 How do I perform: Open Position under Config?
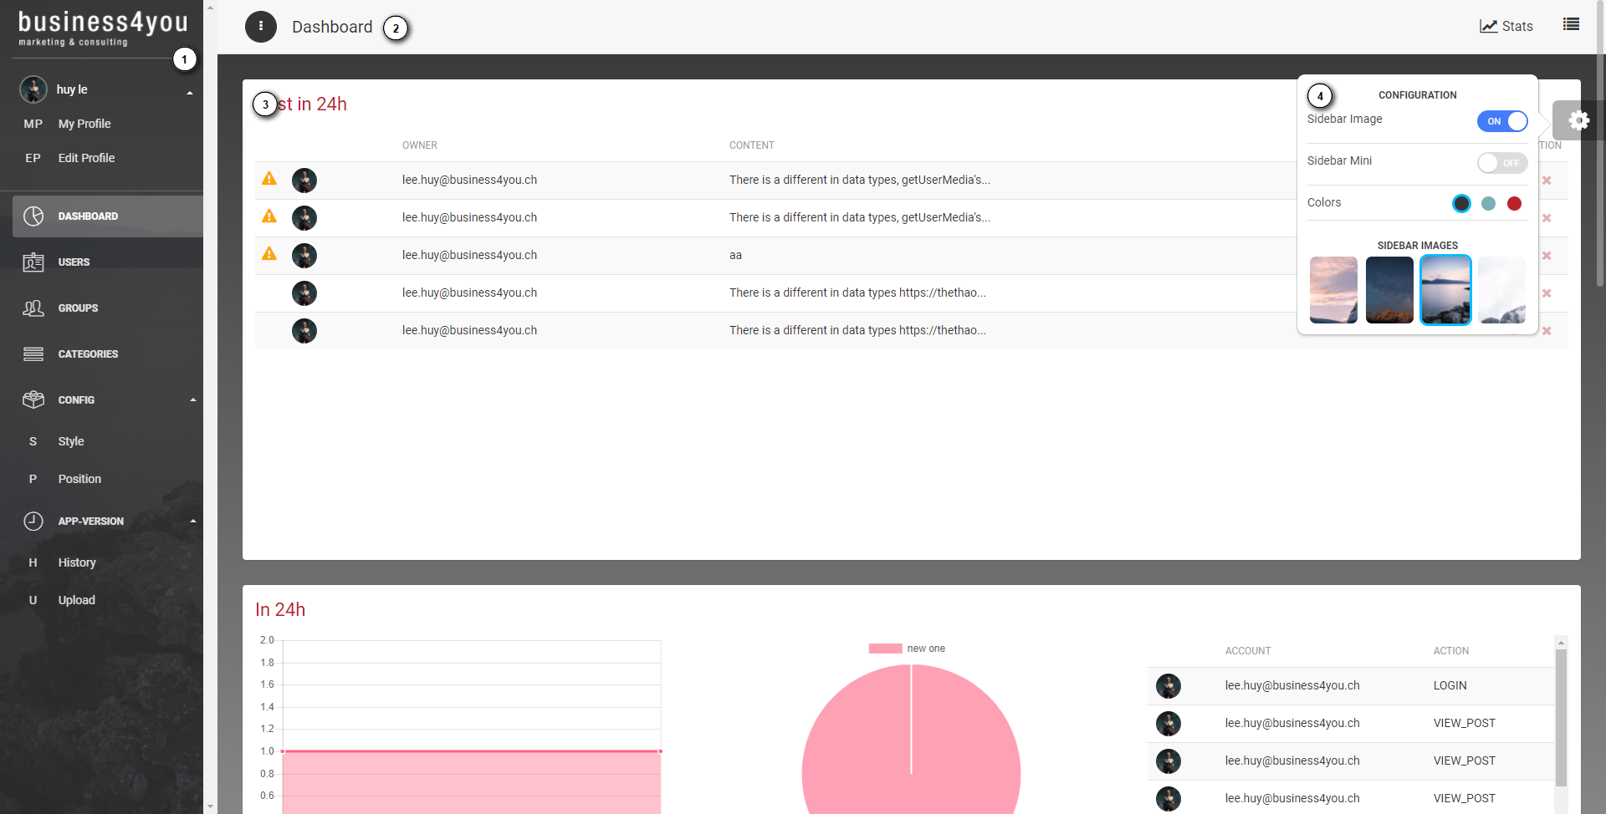click(79, 479)
